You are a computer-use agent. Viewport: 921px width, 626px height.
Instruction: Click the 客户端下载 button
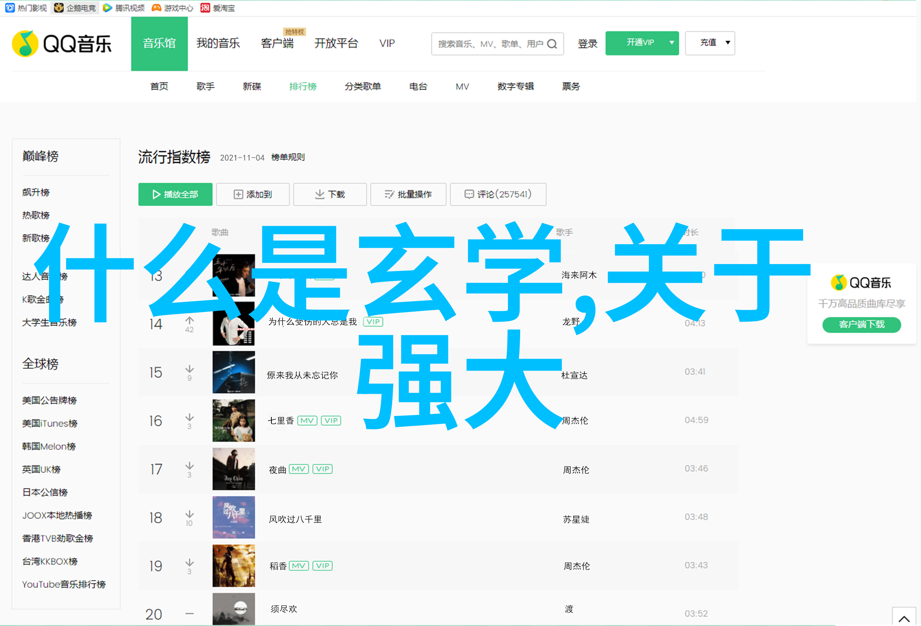coord(862,324)
